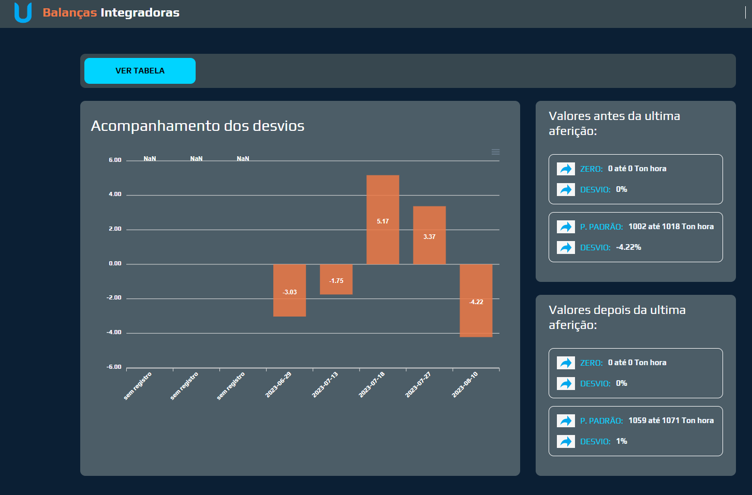Click the Valores antes da ultima aferição heading
This screenshot has height=495, width=752.
[614, 123]
